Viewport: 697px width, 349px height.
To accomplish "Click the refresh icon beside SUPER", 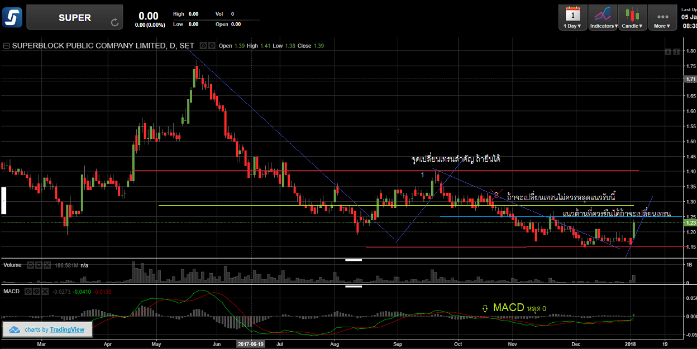I will (x=115, y=23).
